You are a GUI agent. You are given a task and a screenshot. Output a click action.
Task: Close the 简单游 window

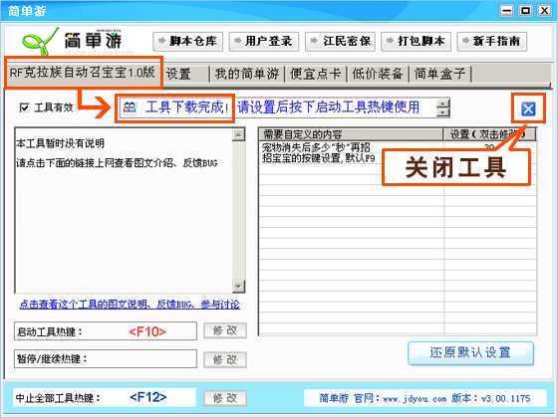pos(544,11)
